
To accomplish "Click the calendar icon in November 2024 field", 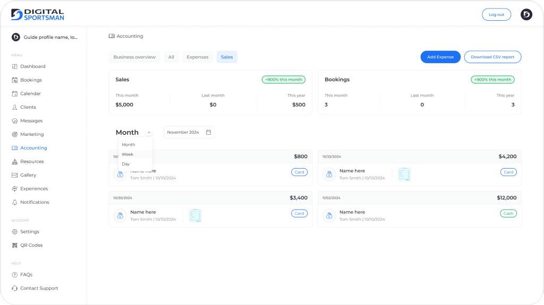I will click(208, 132).
